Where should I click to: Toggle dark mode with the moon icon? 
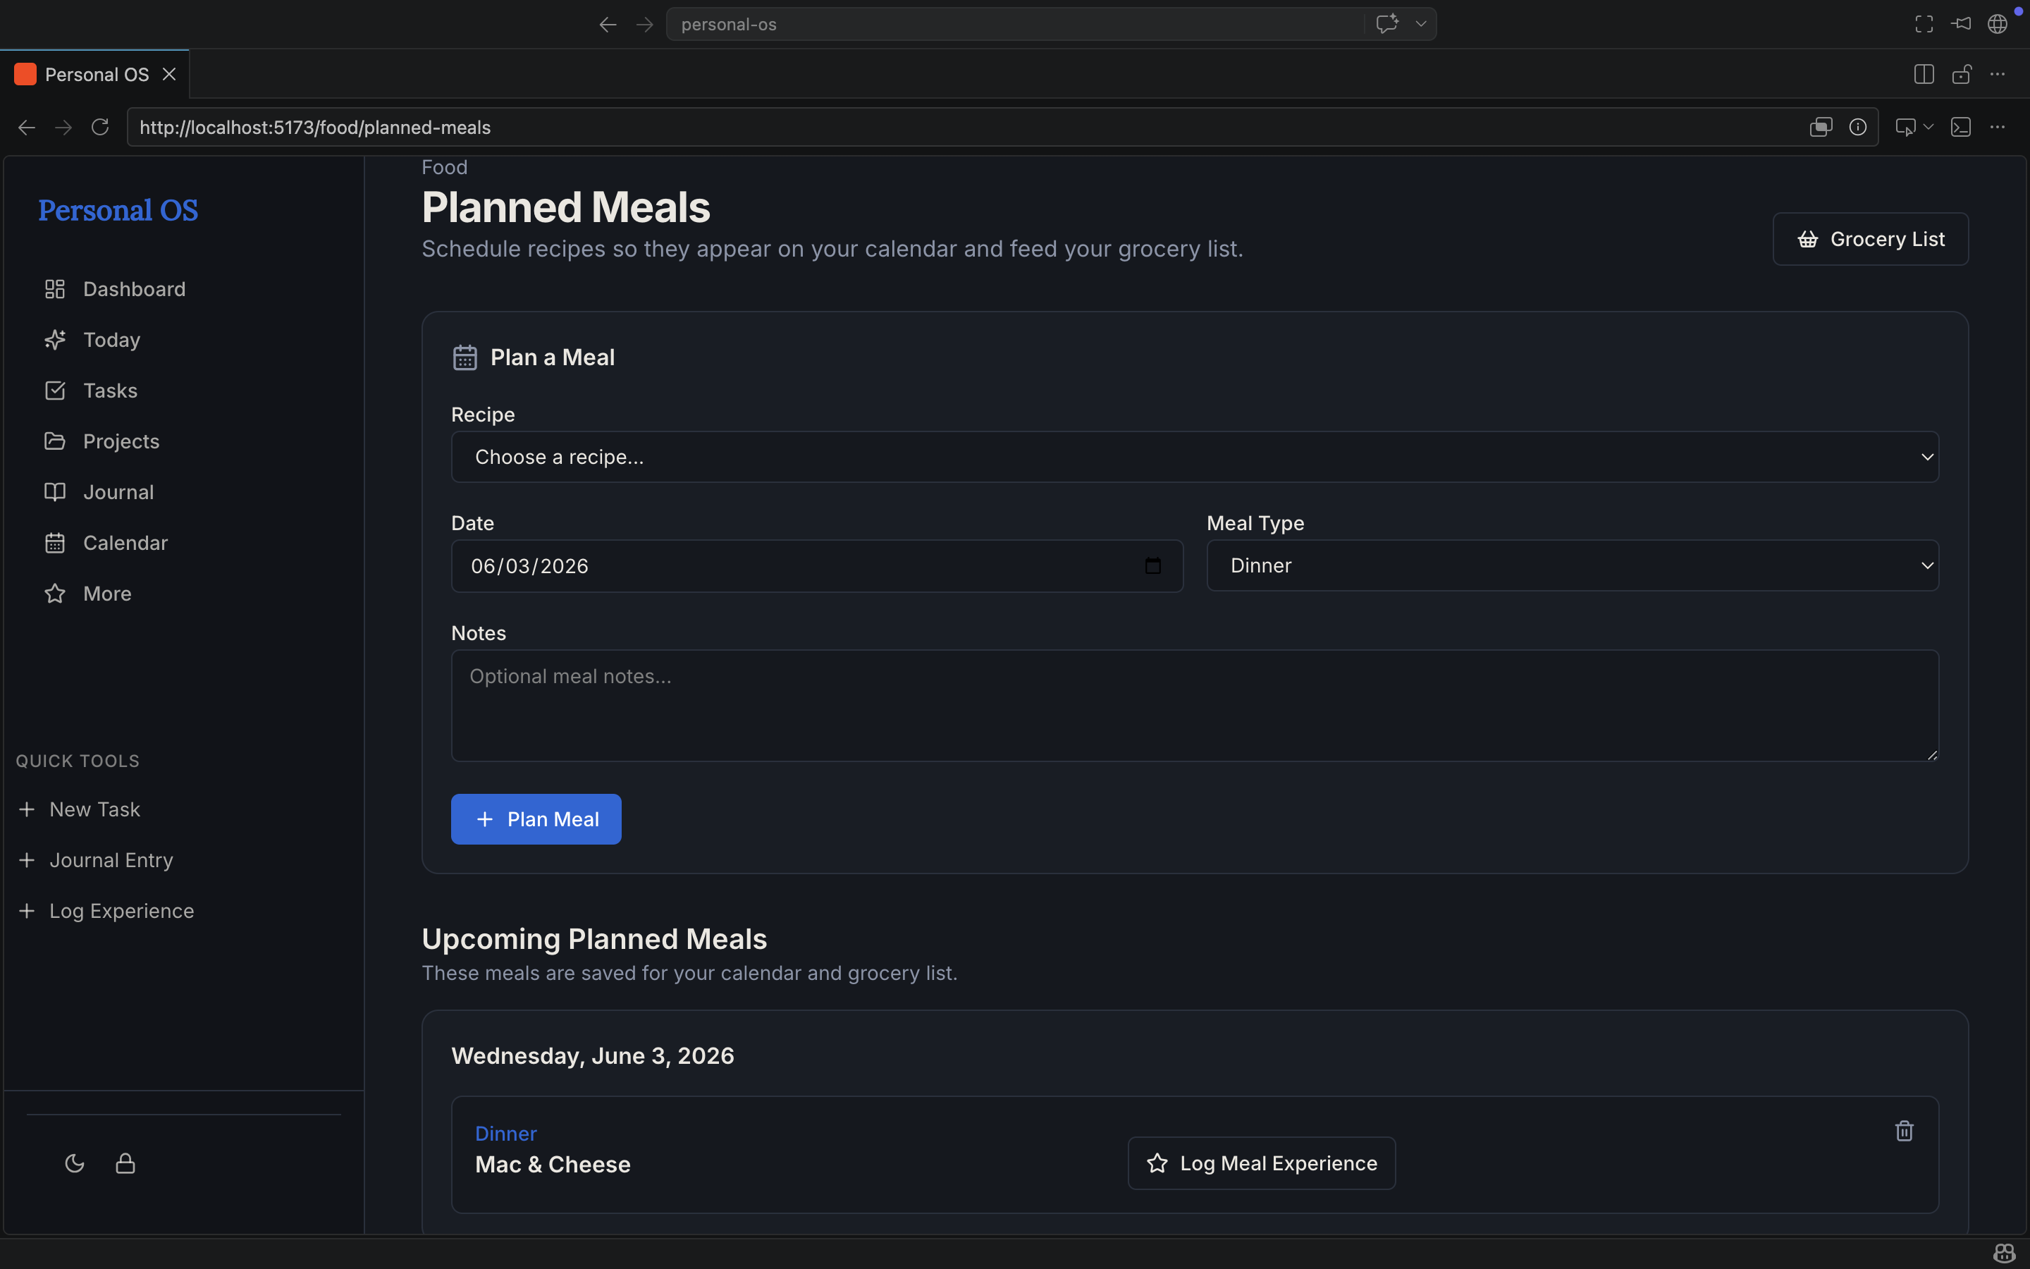pos(75,1163)
